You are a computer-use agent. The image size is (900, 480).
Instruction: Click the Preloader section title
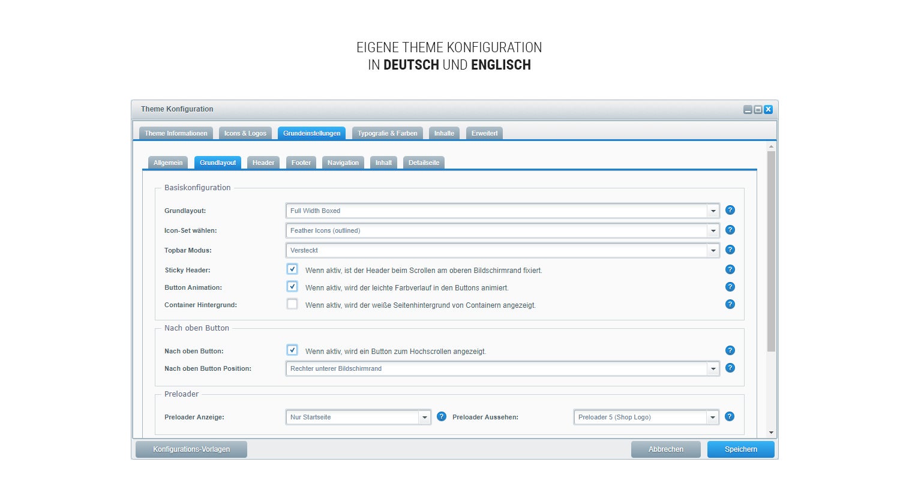(x=181, y=394)
